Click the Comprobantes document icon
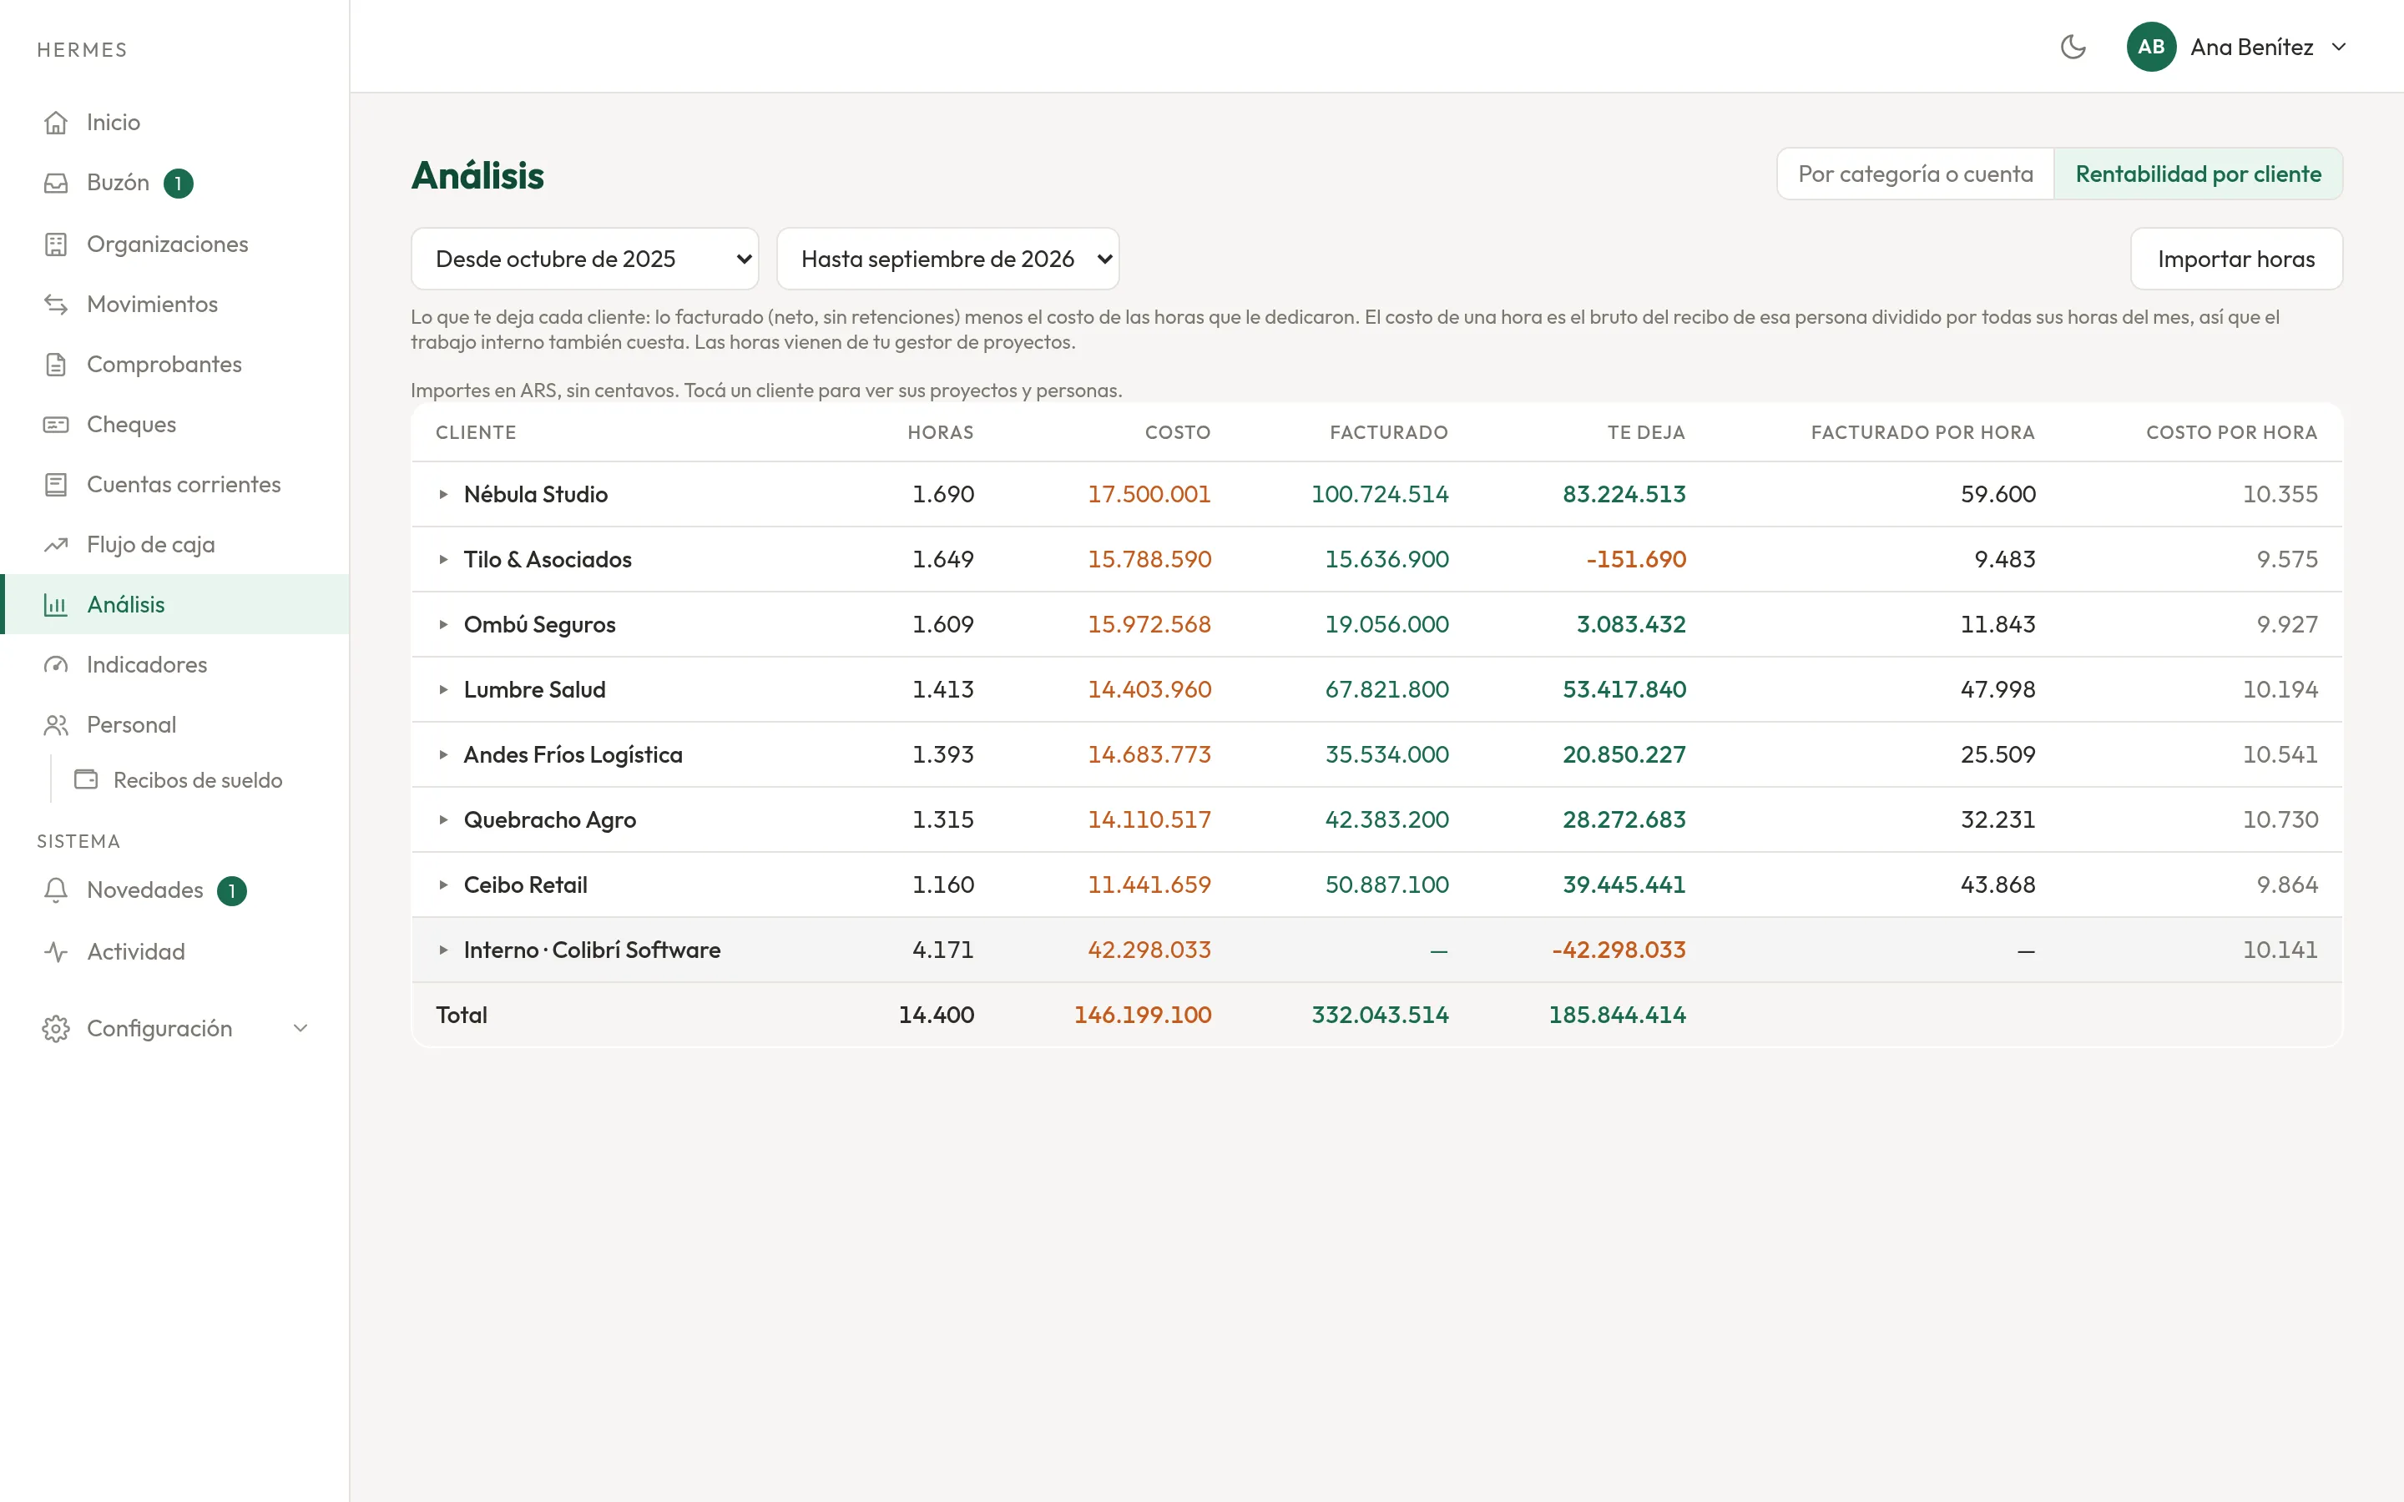This screenshot has width=2404, height=1502. click(56, 365)
